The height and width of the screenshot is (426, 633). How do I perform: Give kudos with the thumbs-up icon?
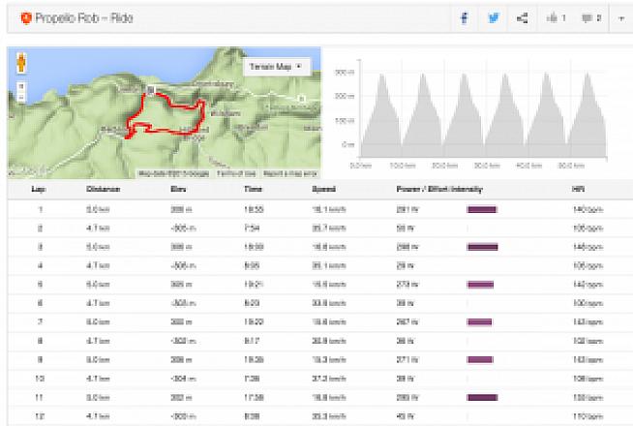556,17
